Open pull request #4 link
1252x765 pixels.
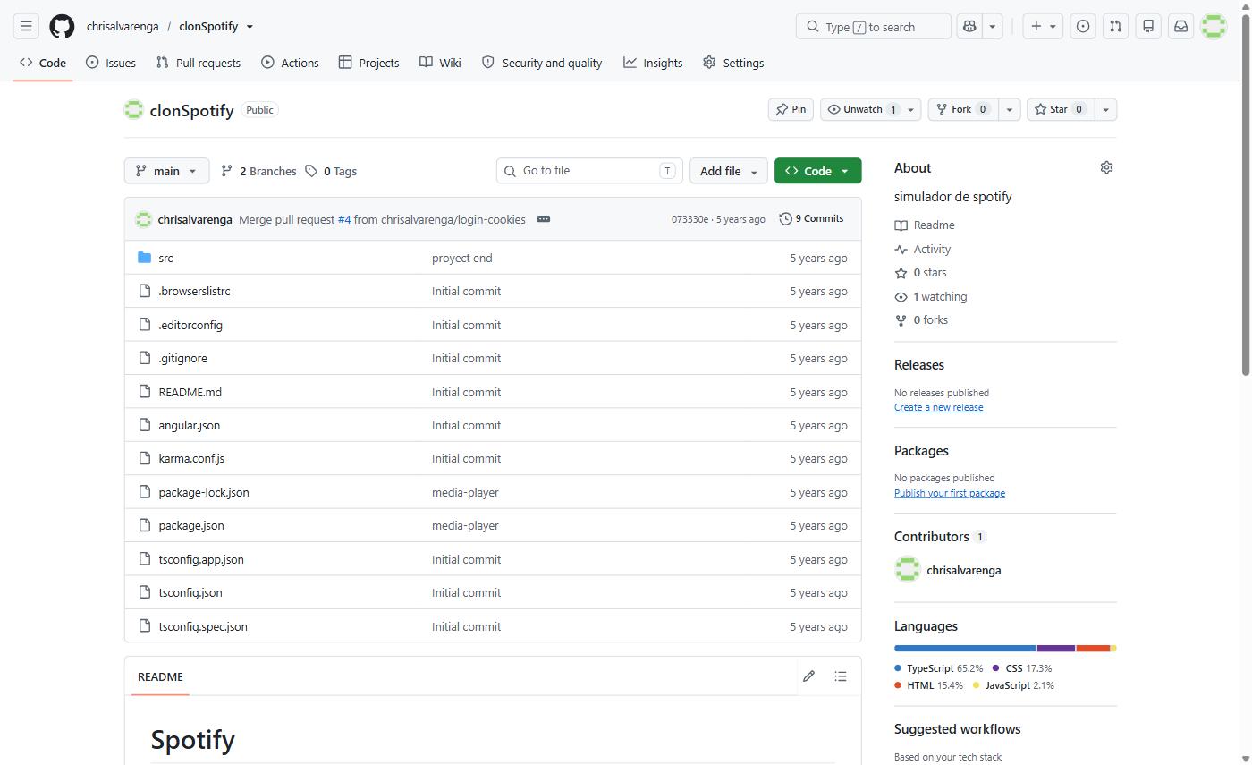pos(344,219)
